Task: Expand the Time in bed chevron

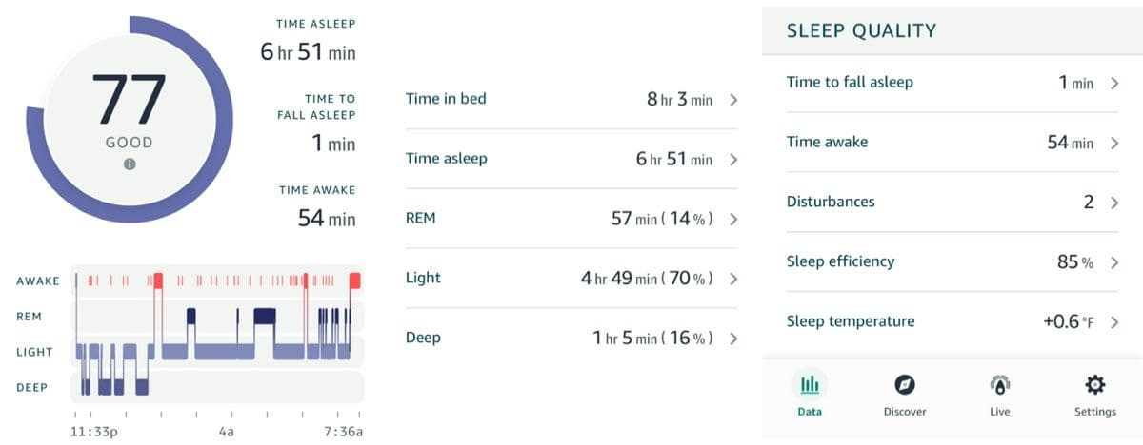Action: pyautogui.click(x=733, y=99)
